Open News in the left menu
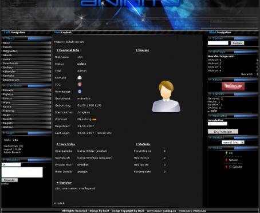Screen dimensions: 260x213 coord(26,43)
